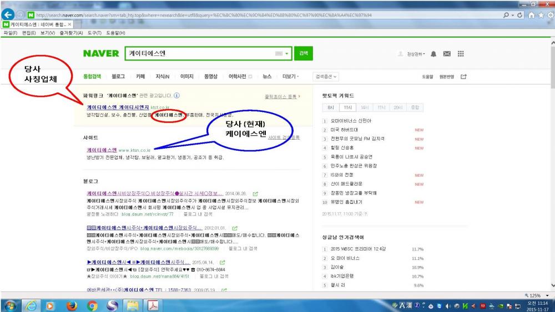Launch Firefox from the taskbar

click(72, 306)
